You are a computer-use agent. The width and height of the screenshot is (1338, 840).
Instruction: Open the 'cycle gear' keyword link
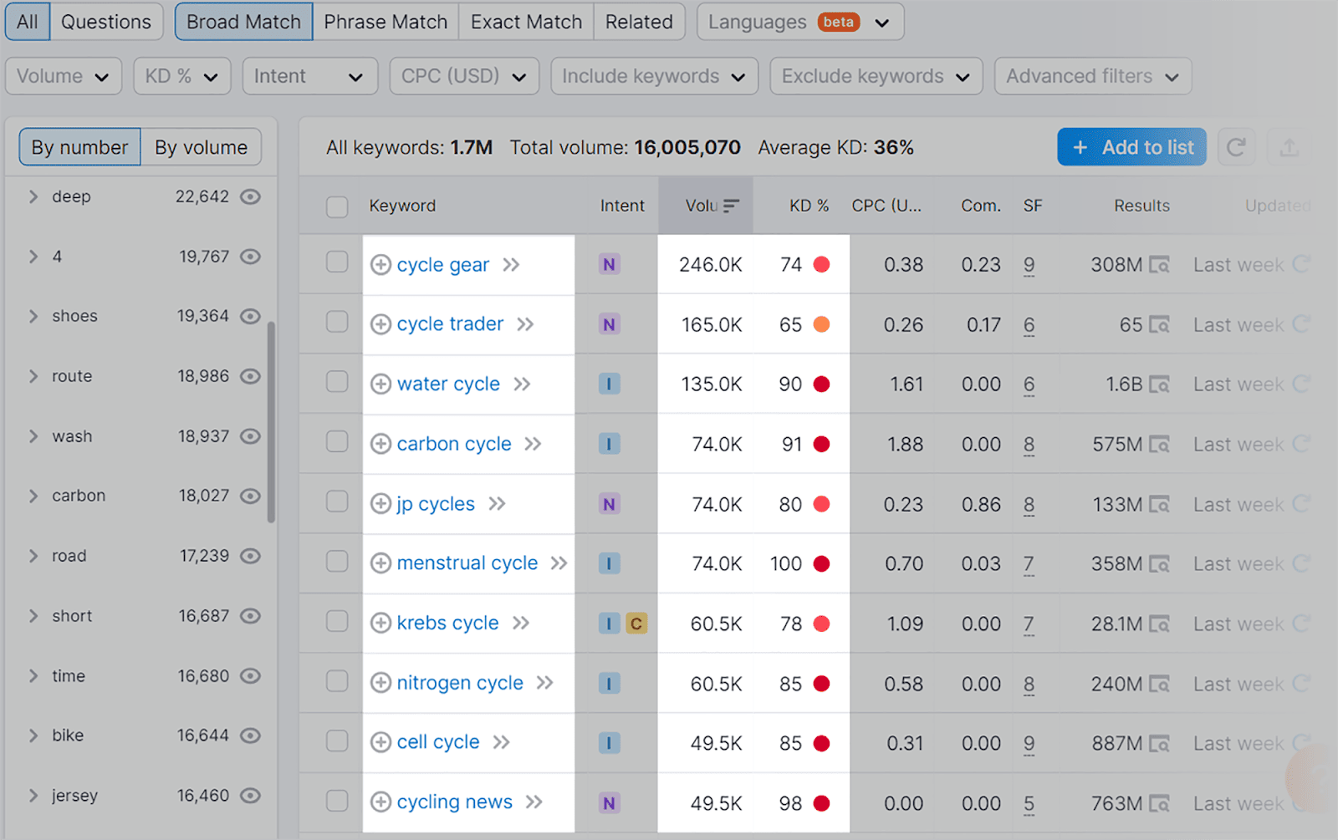click(x=442, y=265)
